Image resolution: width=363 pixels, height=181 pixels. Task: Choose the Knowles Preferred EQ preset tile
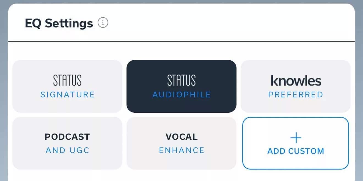point(296,86)
